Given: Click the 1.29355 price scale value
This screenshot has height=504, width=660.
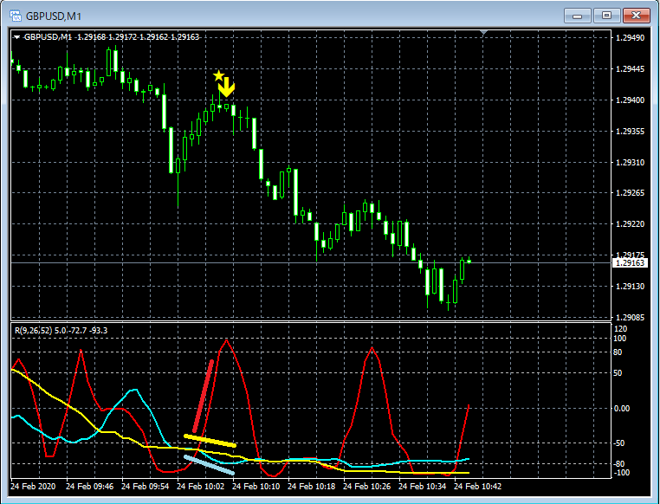Looking at the screenshot, I should pyautogui.click(x=630, y=132).
